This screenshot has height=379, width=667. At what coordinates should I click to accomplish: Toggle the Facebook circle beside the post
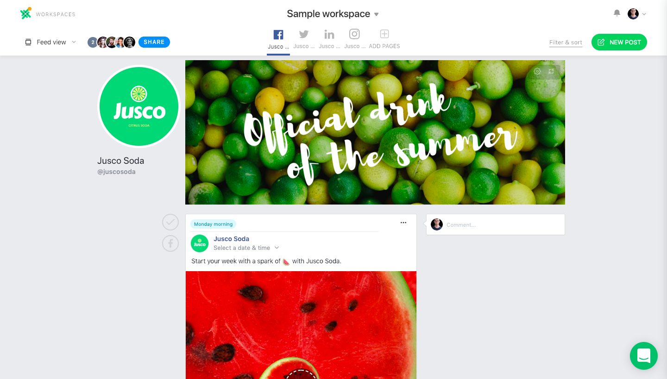(x=170, y=243)
